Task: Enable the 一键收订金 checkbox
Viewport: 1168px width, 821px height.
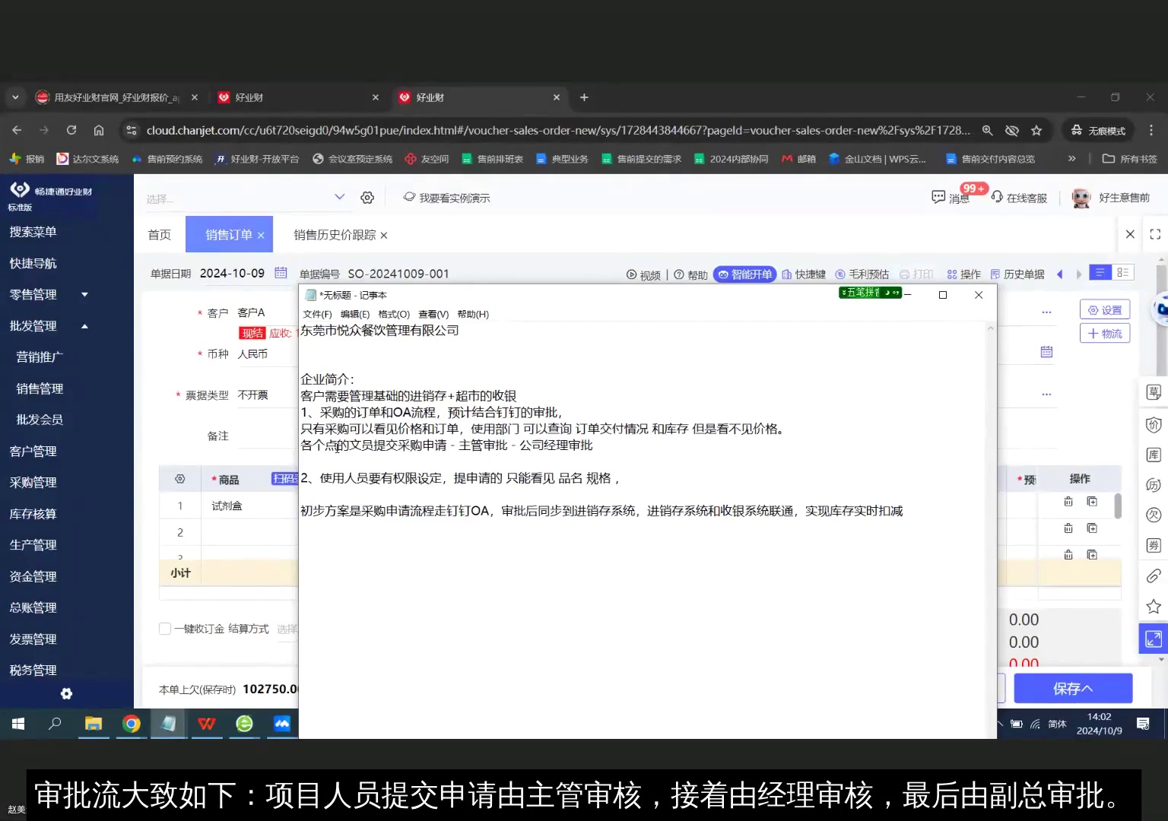Action: click(164, 628)
